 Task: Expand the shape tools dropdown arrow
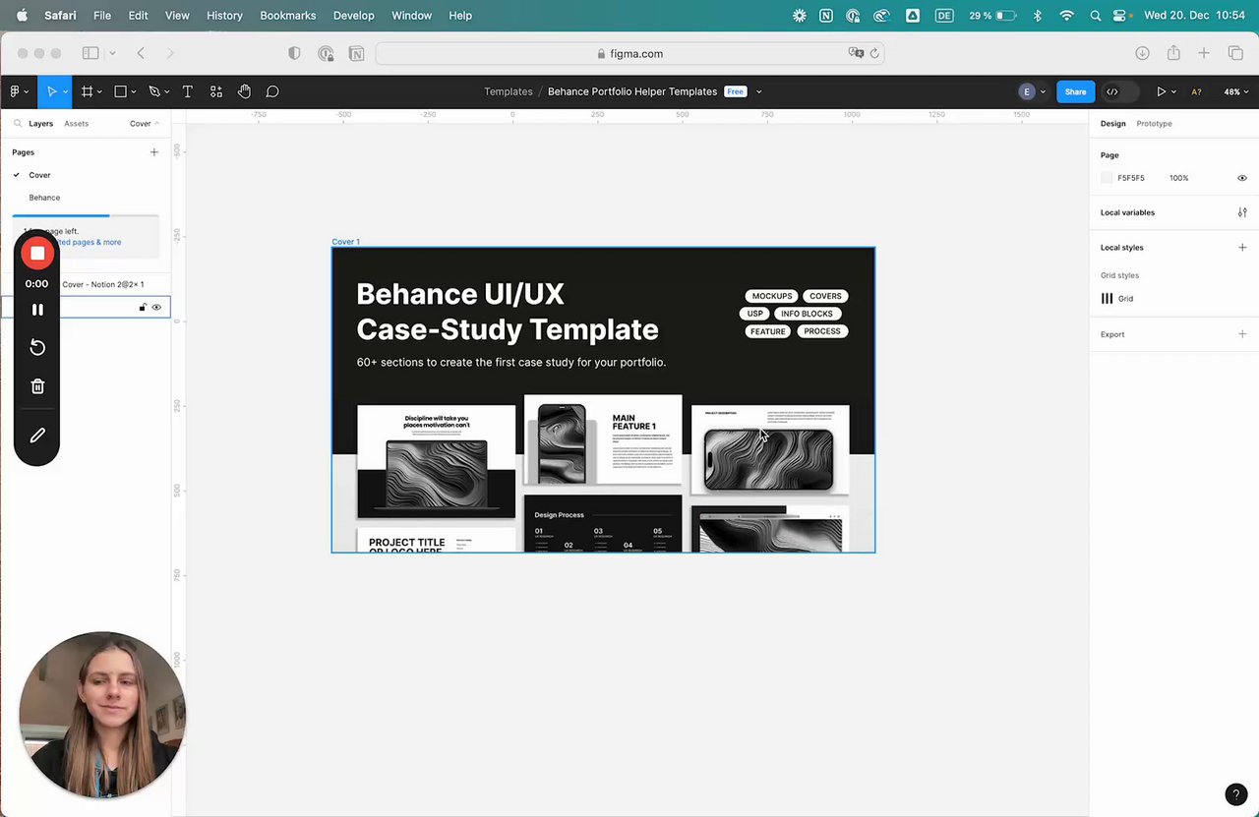[x=133, y=91]
